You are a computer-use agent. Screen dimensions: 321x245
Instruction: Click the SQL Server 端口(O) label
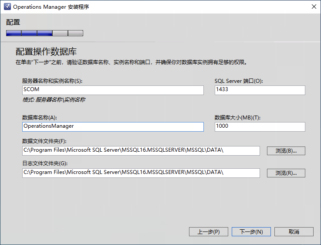239,81
